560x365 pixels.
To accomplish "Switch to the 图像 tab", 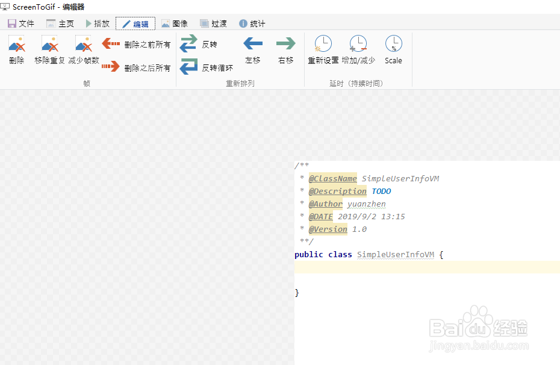I will point(175,23).
